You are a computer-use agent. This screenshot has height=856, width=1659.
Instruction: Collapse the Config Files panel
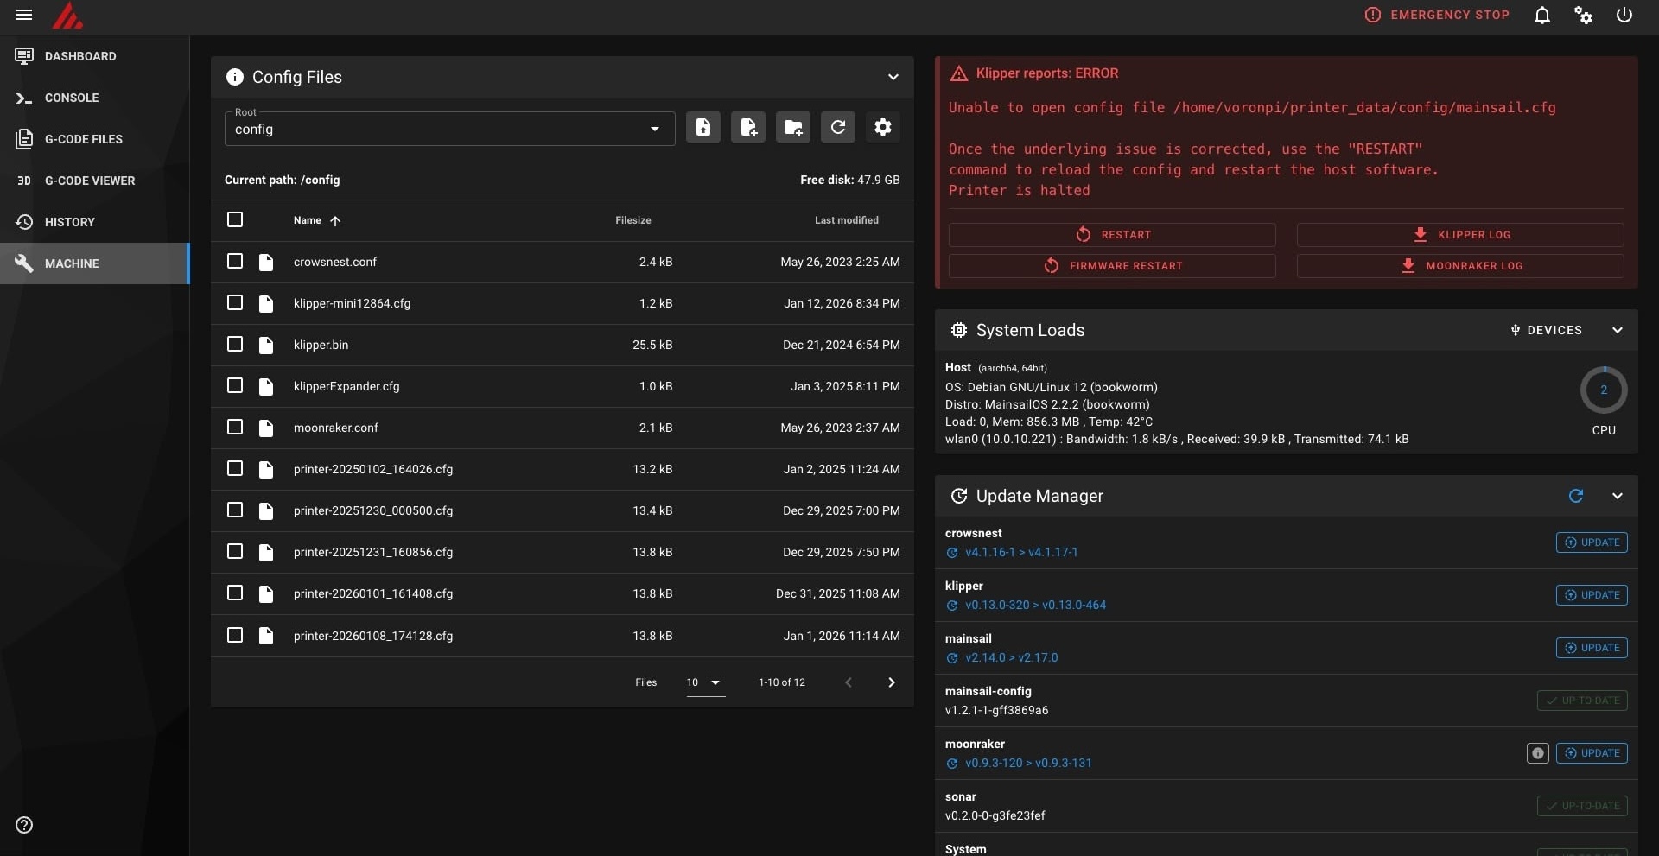pyautogui.click(x=893, y=77)
